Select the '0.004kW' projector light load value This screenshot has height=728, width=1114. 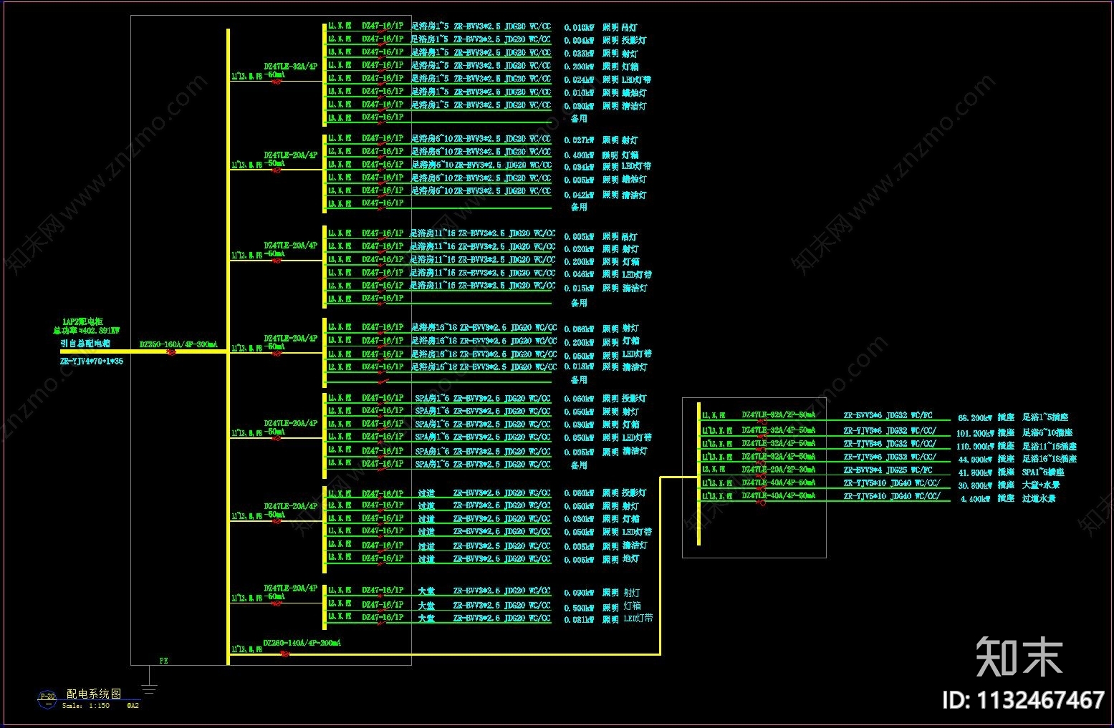[579, 42]
